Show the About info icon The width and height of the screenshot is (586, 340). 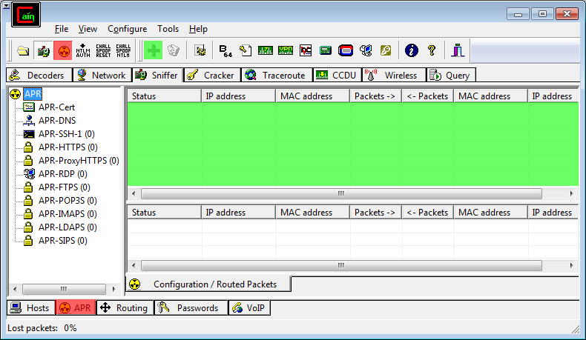[x=412, y=50]
